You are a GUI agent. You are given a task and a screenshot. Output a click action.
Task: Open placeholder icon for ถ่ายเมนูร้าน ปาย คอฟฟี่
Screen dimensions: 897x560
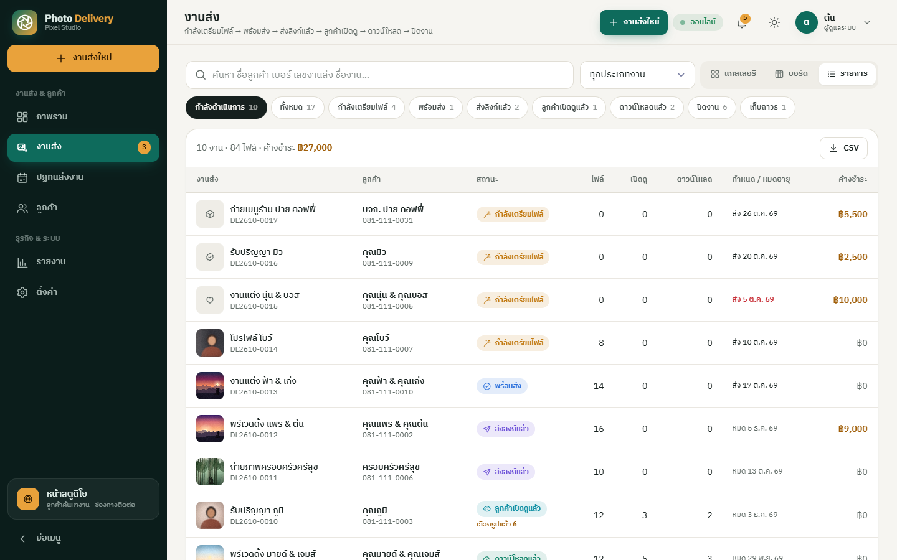(210, 214)
